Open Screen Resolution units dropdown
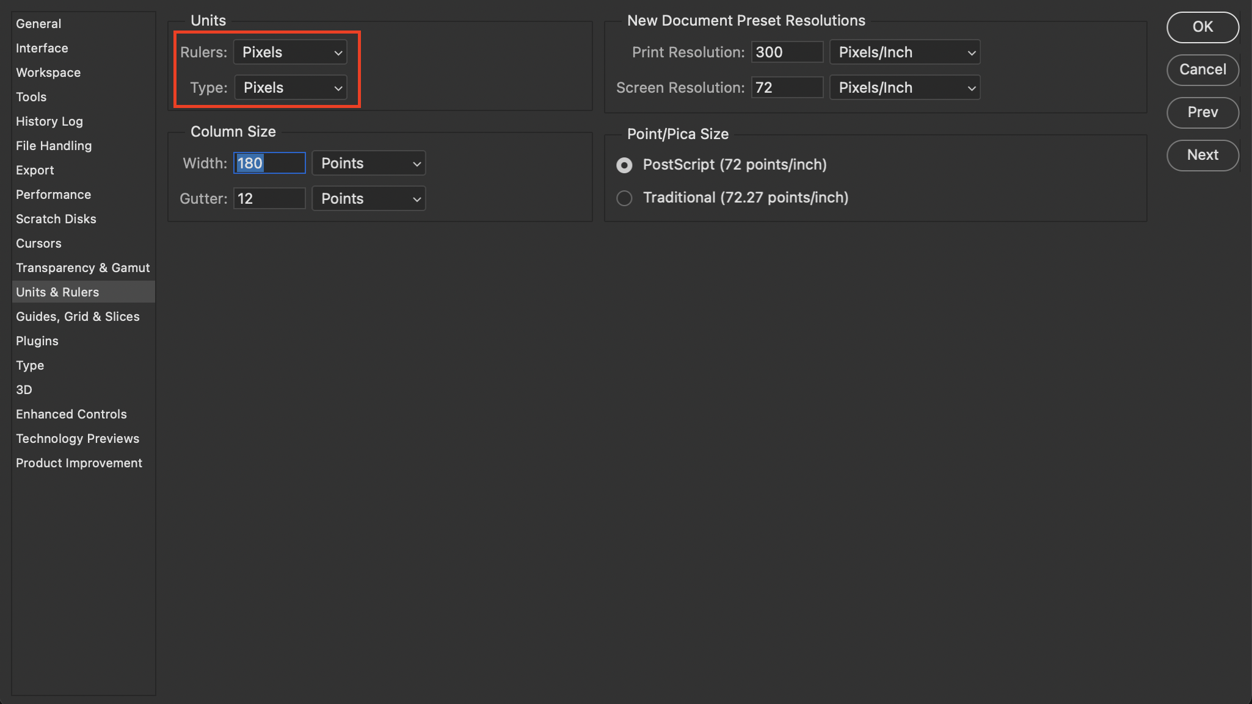The height and width of the screenshot is (704, 1252). click(904, 88)
